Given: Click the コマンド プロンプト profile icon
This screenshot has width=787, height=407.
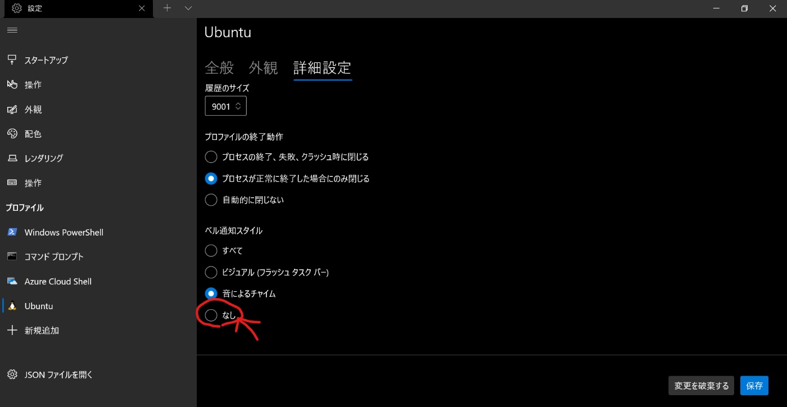Looking at the screenshot, I should click(x=12, y=256).
